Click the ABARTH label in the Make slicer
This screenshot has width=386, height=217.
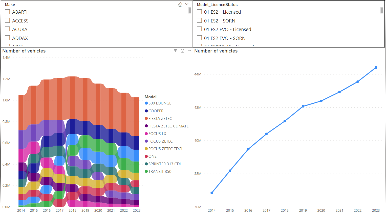pyautogui.click(x=21, y=12)
